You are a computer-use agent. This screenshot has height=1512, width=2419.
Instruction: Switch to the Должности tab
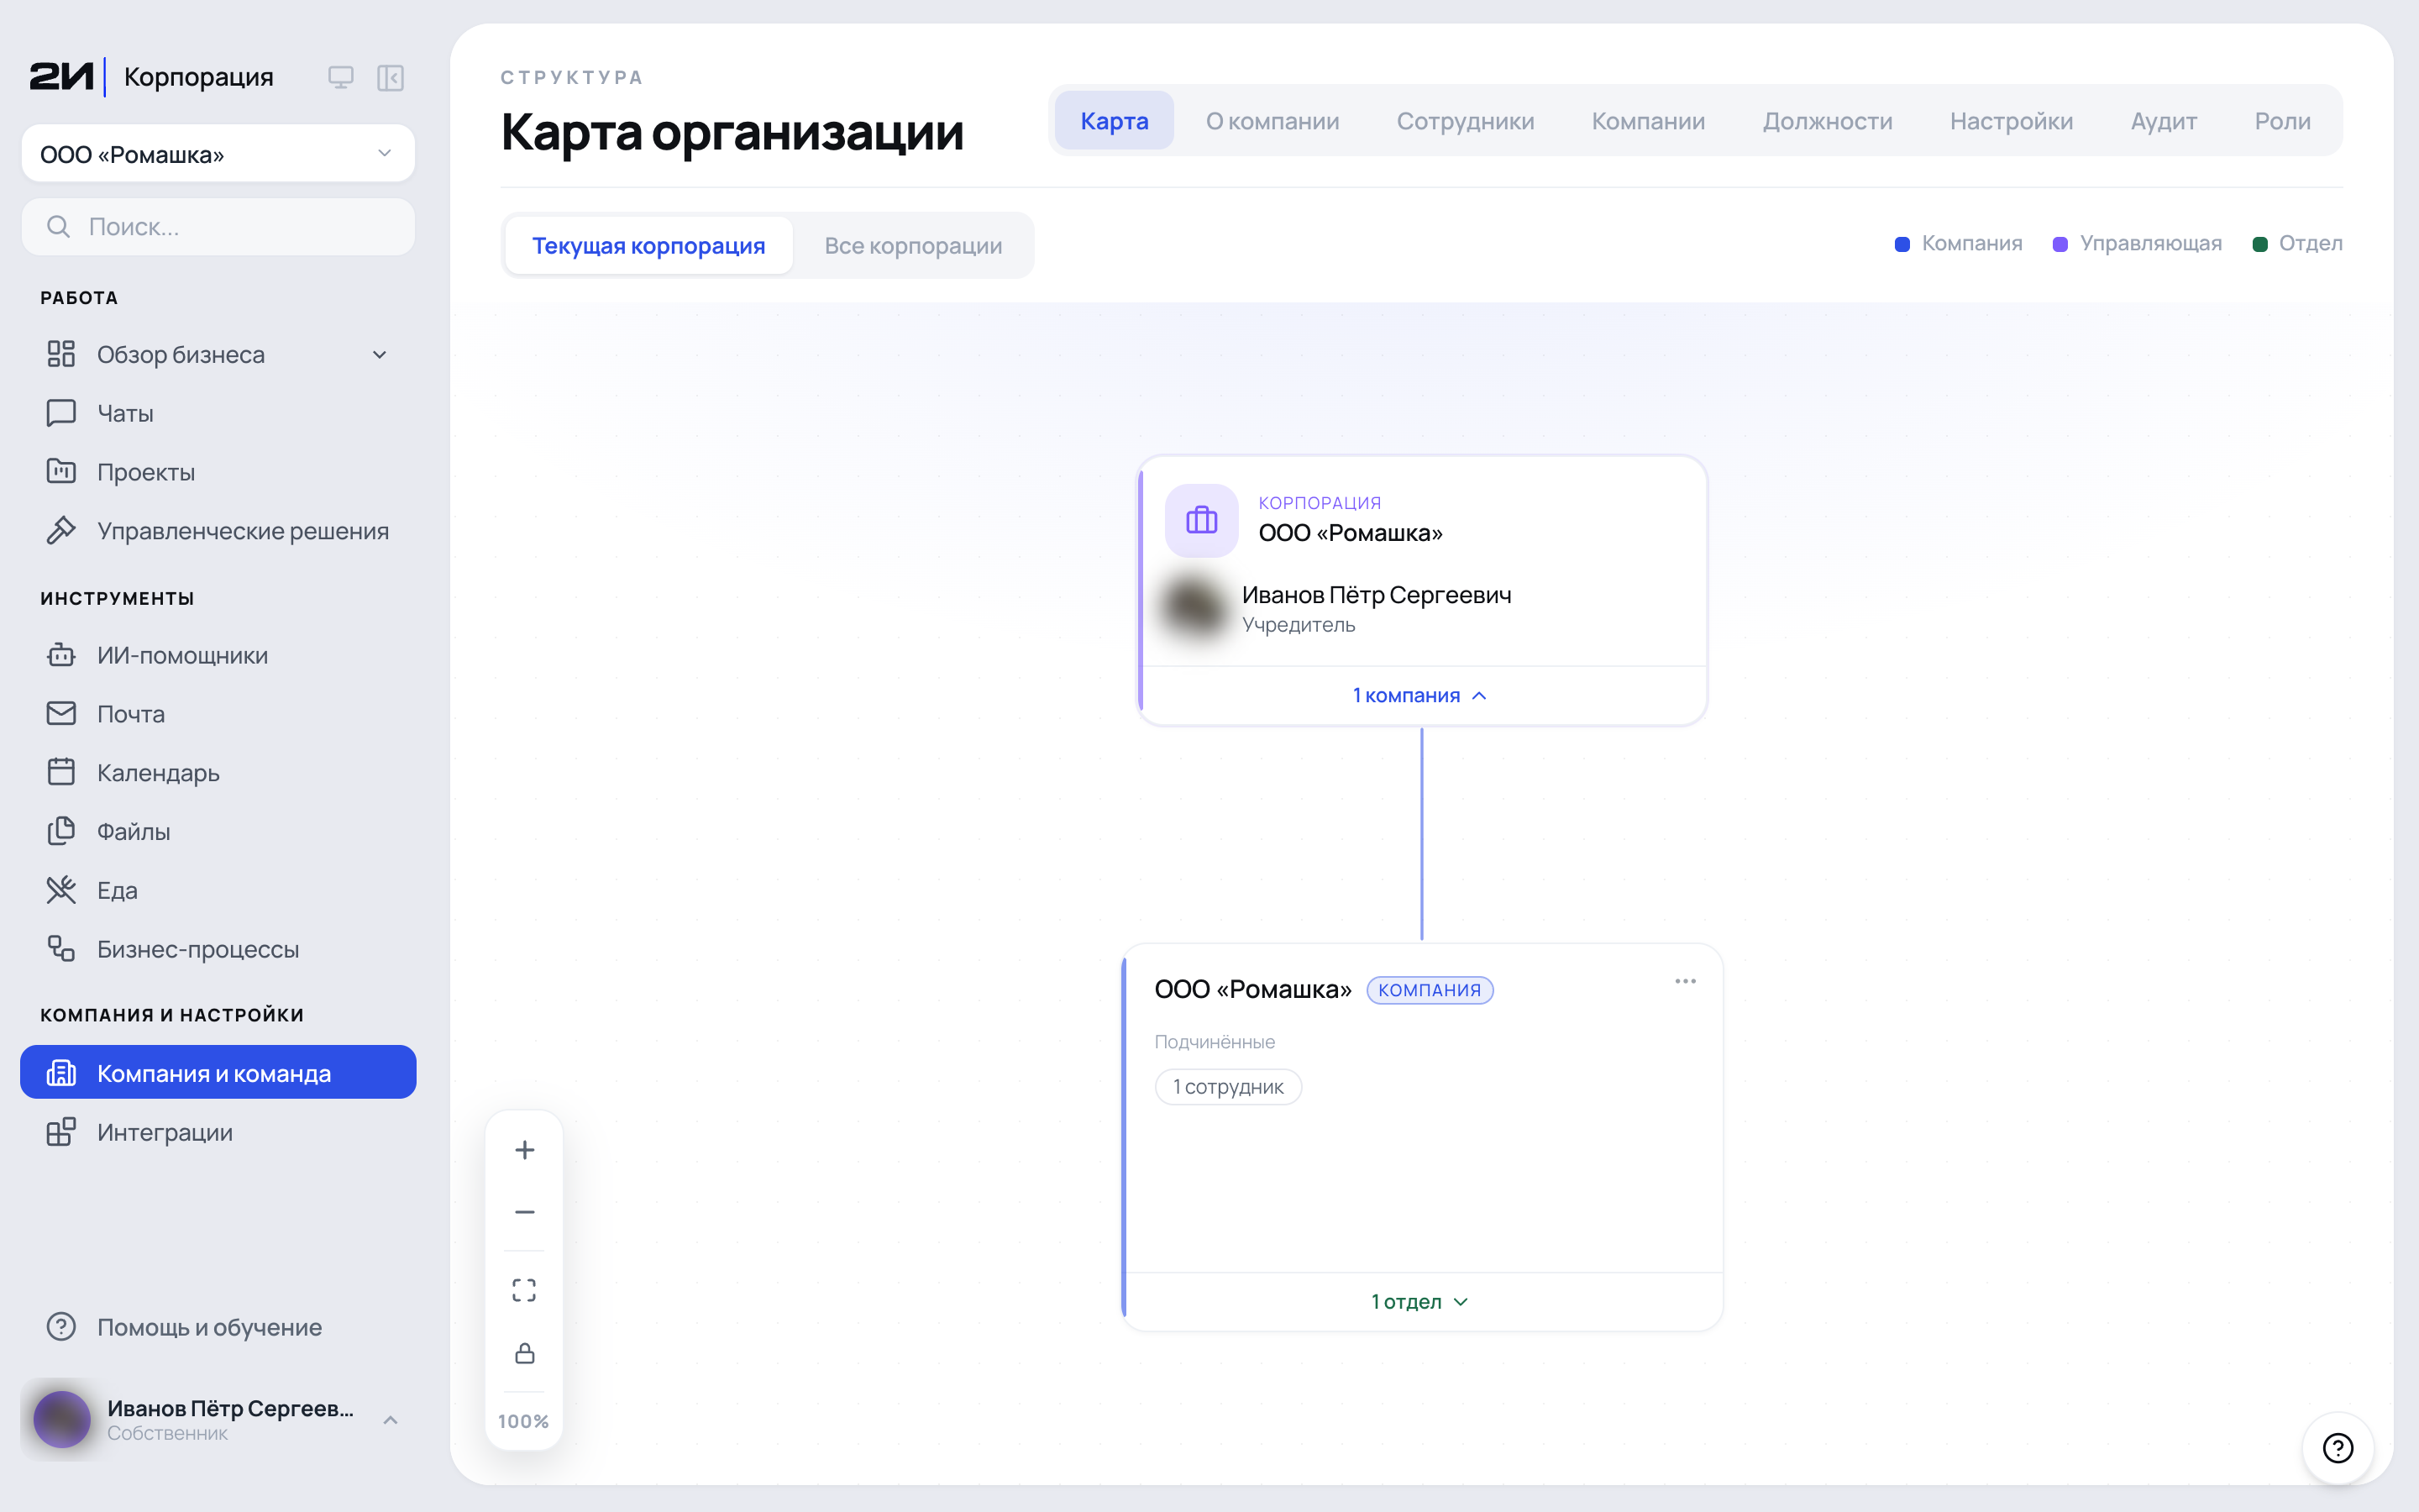[x=1827, y=121]
